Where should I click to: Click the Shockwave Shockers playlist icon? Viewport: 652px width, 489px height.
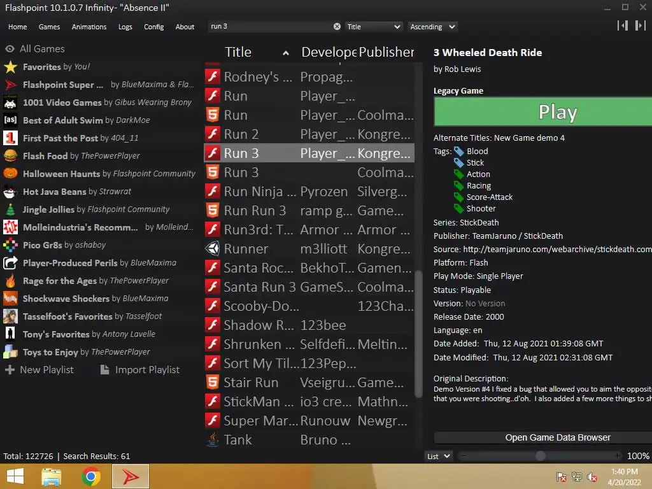pos(10,299)
